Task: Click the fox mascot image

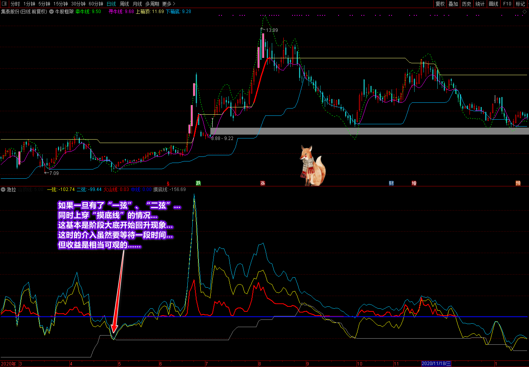Action: (312, 165)
